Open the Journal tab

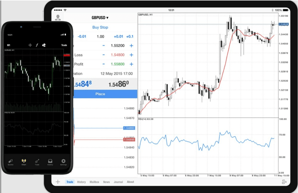pyautogui.click(x=118, y=182)
